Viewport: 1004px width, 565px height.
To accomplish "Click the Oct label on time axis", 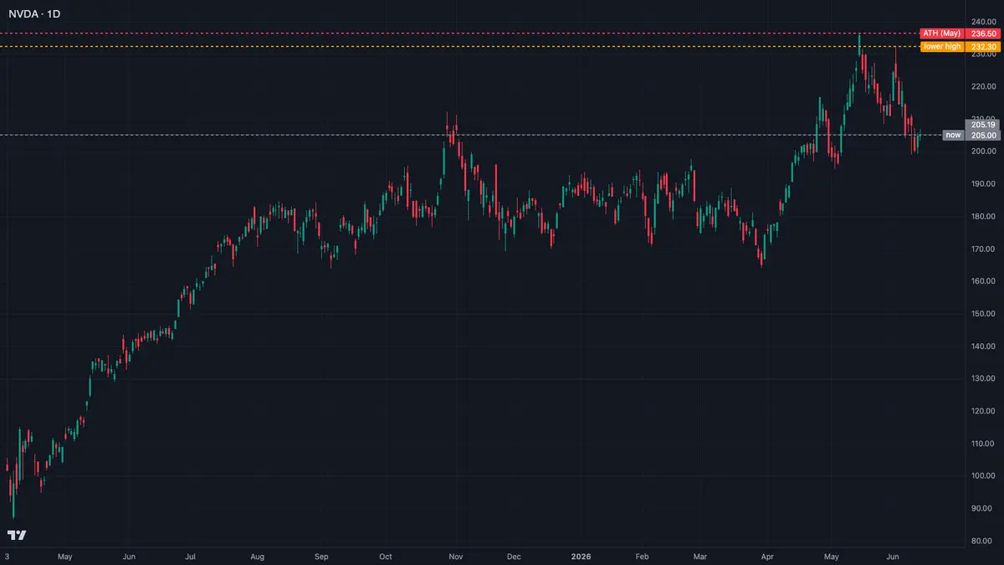I will tap(386, 556).
